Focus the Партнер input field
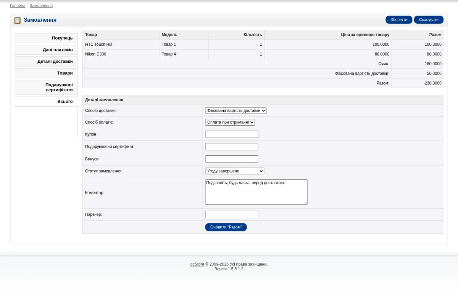Screen dimensions: 458x292 click(232, 215)
